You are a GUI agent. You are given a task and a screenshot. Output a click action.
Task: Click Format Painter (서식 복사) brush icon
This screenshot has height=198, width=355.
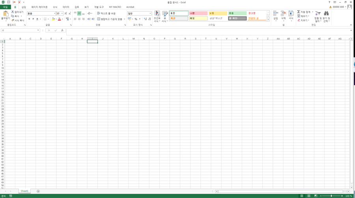13,20
